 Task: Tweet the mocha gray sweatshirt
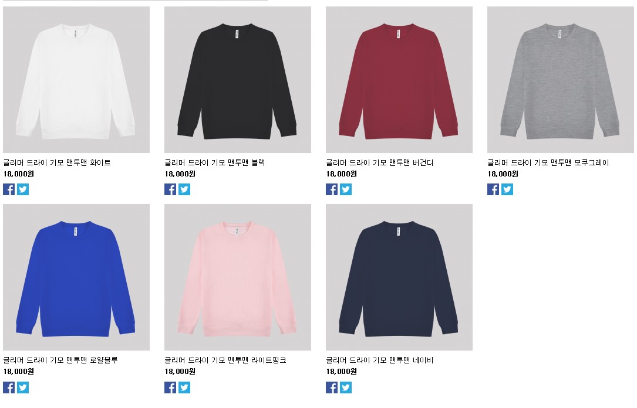point(507,189)
